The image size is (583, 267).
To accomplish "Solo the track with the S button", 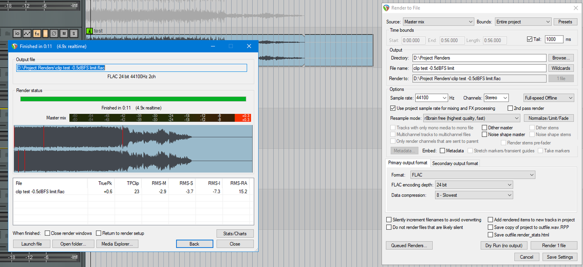I will point(73,33).
